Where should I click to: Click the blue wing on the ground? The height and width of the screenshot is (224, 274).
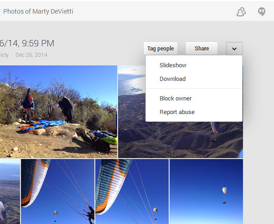click(44, 125)
